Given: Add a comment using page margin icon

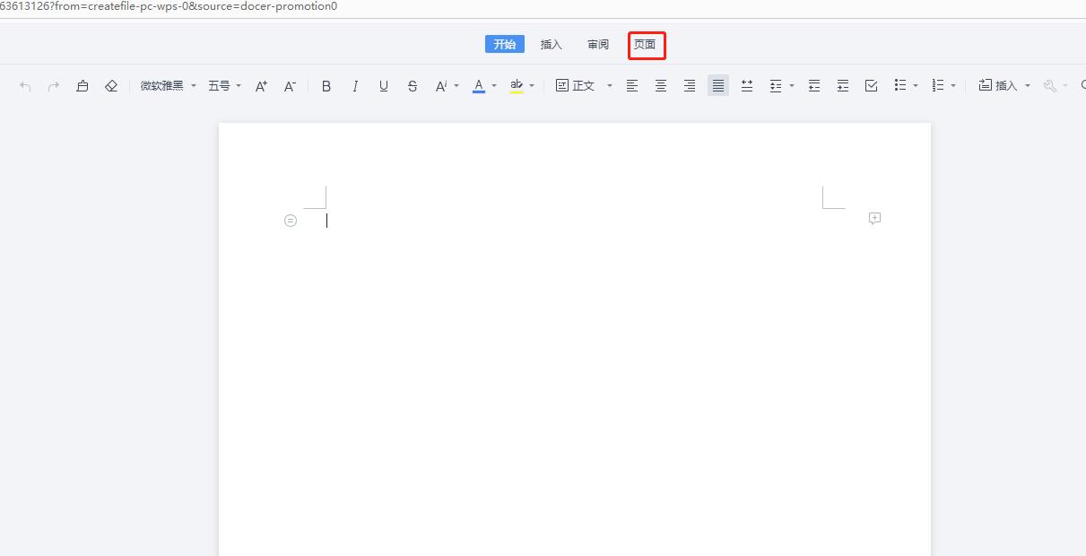Looking at the screenshot, I should coord(874,219).
